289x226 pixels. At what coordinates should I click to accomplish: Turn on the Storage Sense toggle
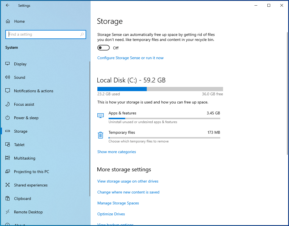click(103, 48)
